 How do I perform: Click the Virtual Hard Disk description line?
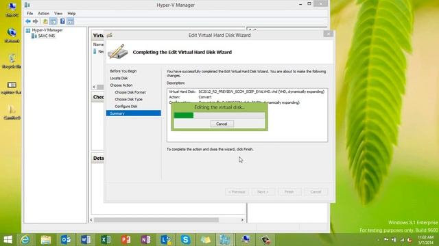247,92
